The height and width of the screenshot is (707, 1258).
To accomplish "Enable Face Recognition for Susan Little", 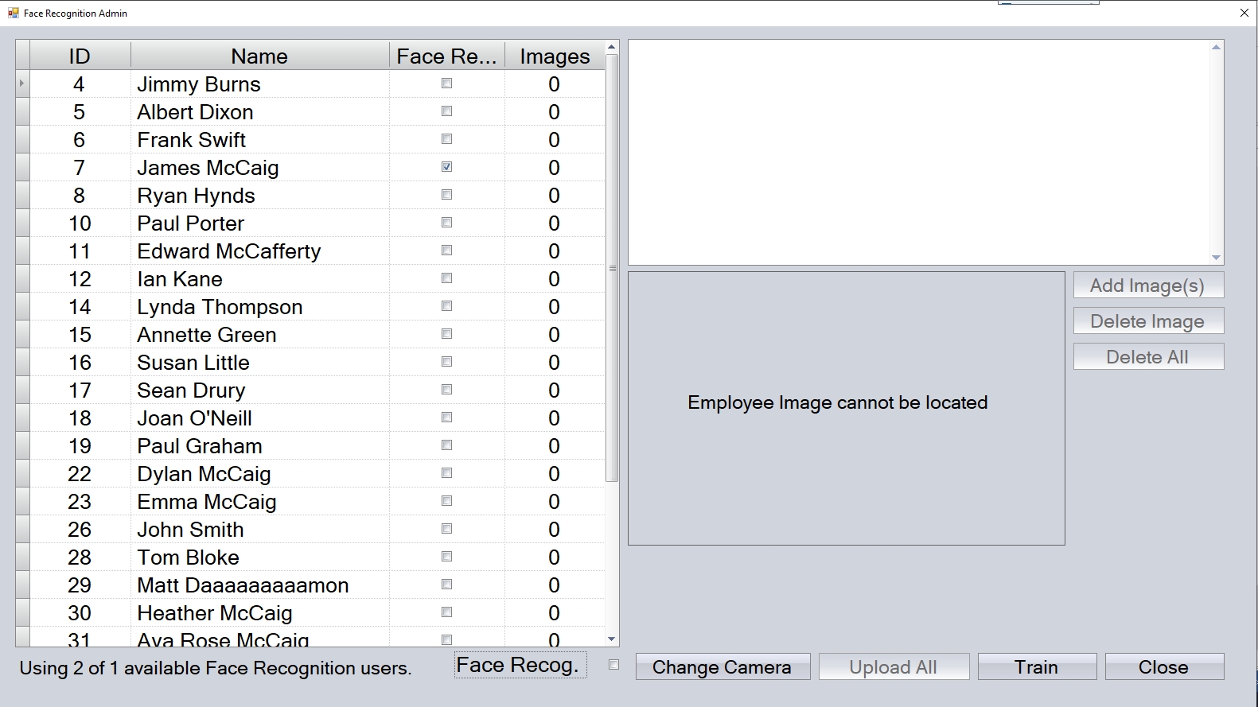I will coord(446,362).
